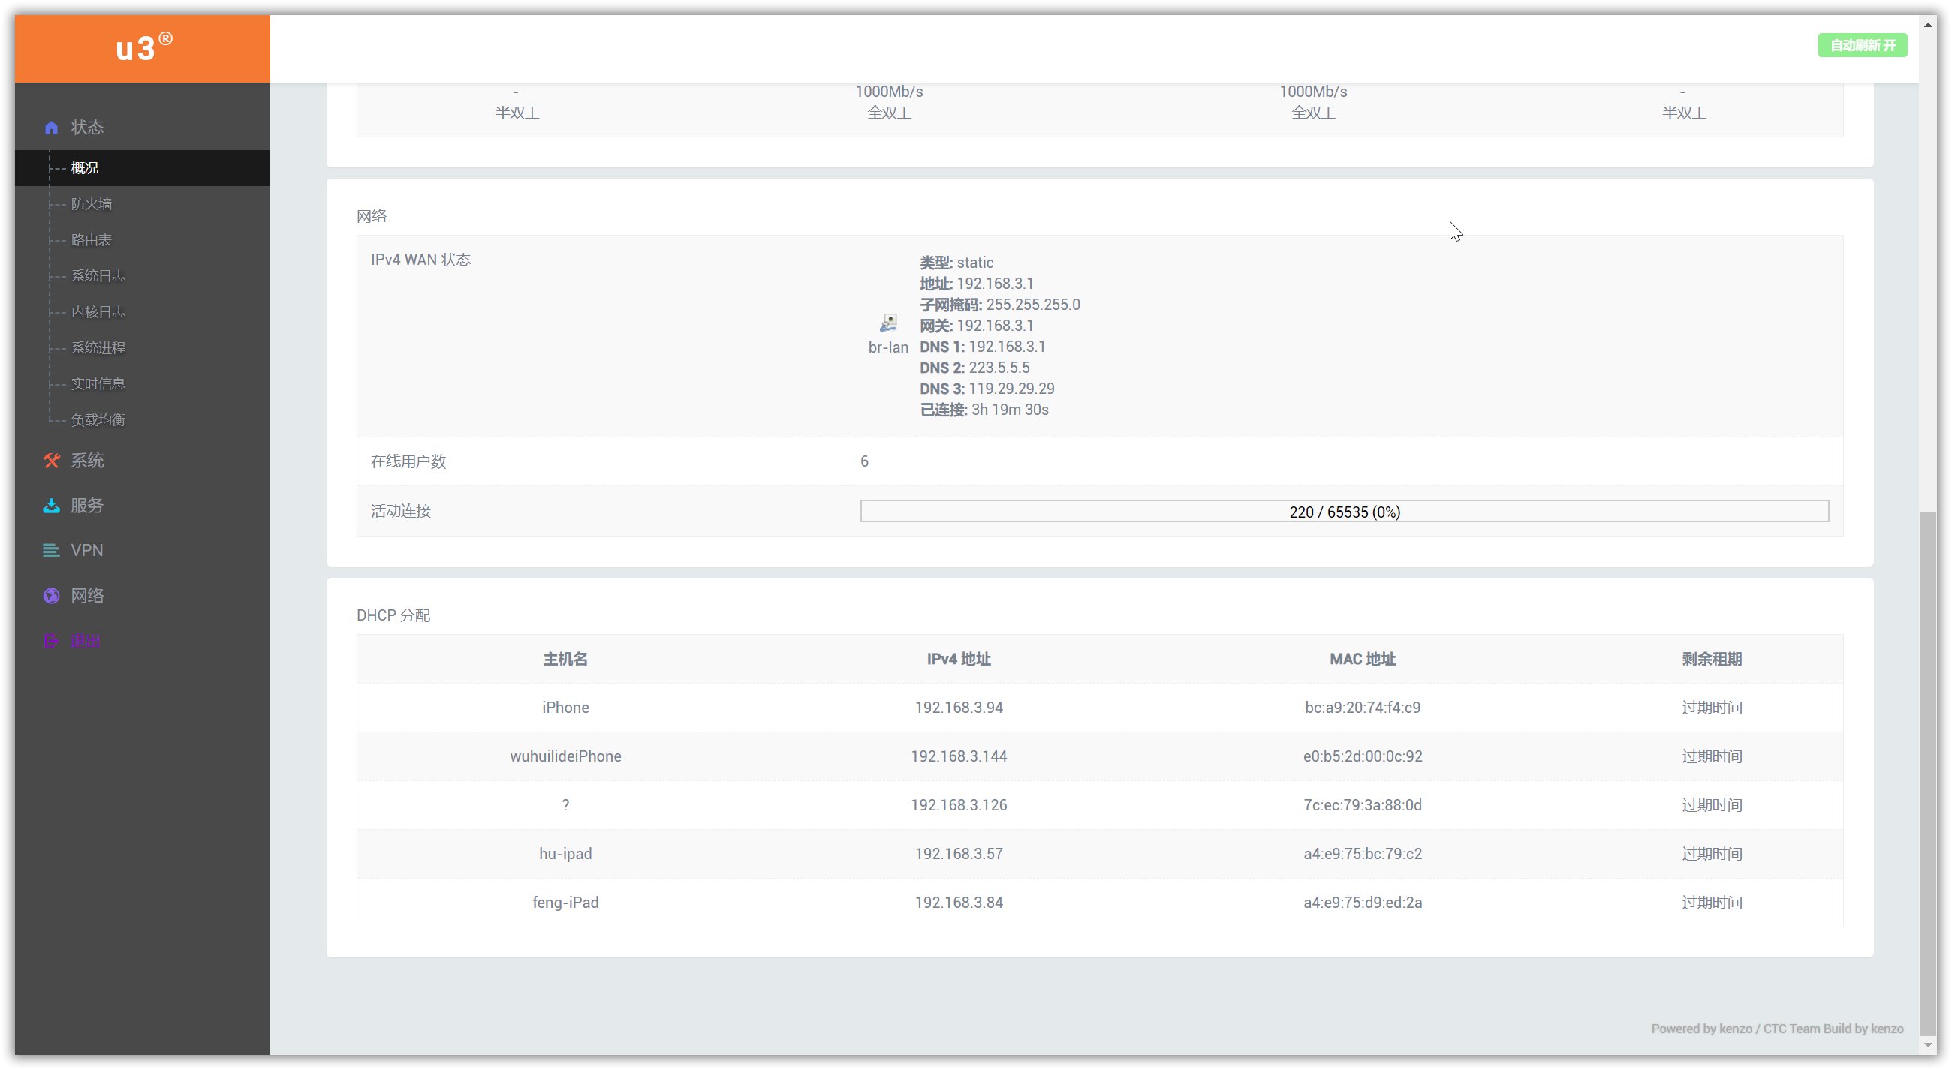
Task: Open the 防火墙 submenu page
Action: click(92, 203)
